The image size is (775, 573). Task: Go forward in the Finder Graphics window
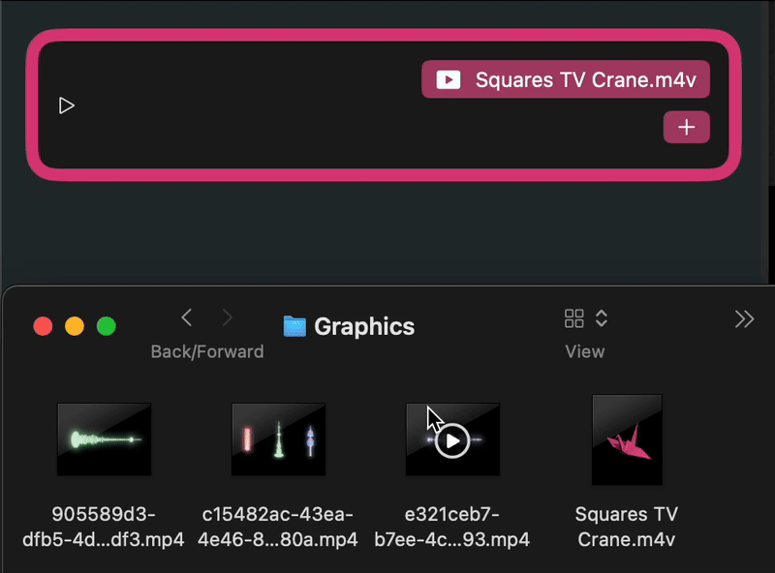coord(227,317)
